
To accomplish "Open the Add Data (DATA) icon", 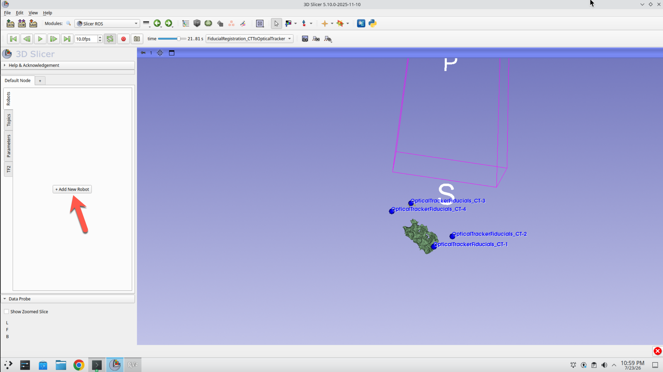I will click(10, 24).
